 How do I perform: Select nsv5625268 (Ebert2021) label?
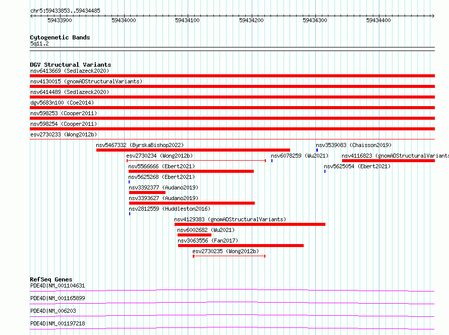[161, 177]
